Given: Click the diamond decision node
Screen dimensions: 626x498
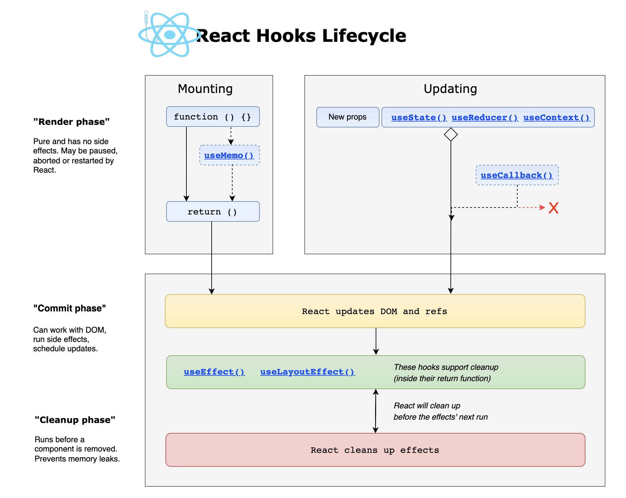Looking at the screenshot, I should coord(451,134).
